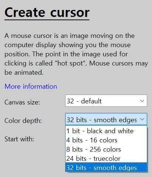Click the Canvas size chevron arrow

(142, 101)
